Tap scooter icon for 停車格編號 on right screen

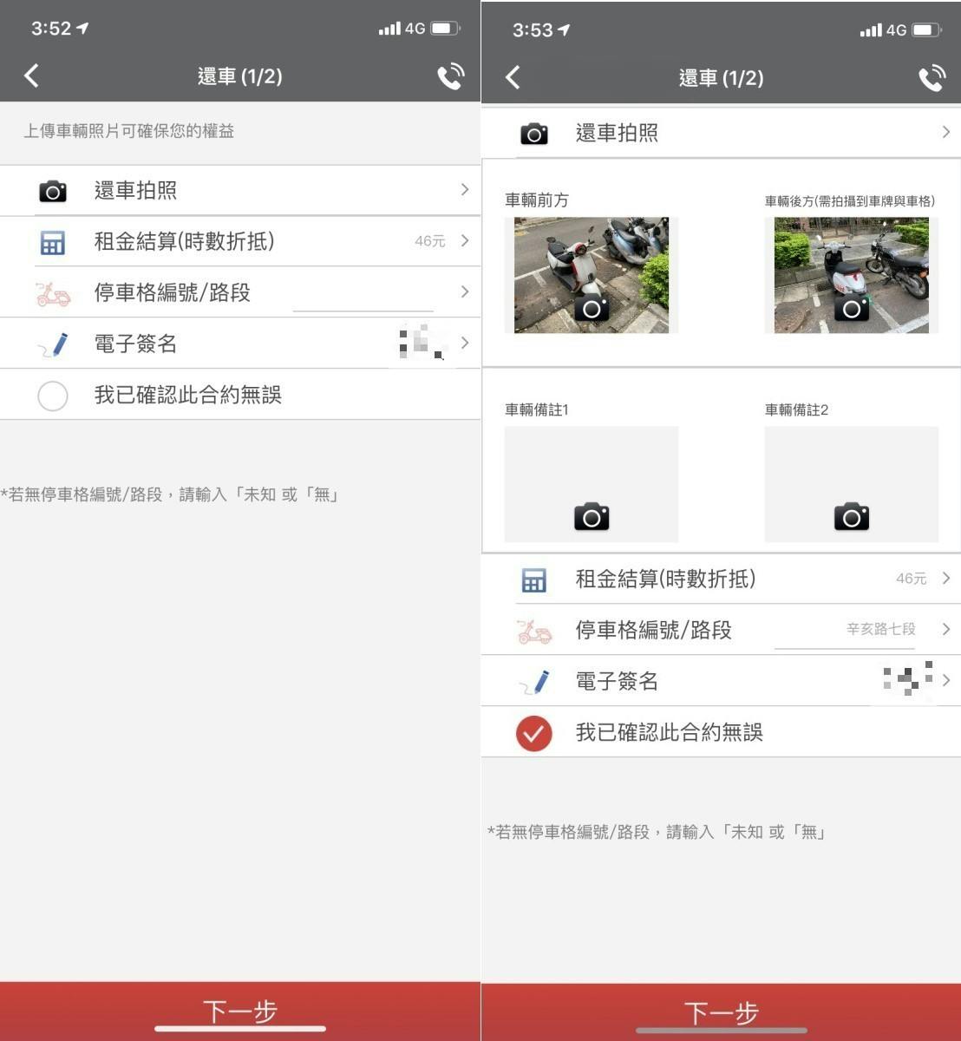[534, 631]
